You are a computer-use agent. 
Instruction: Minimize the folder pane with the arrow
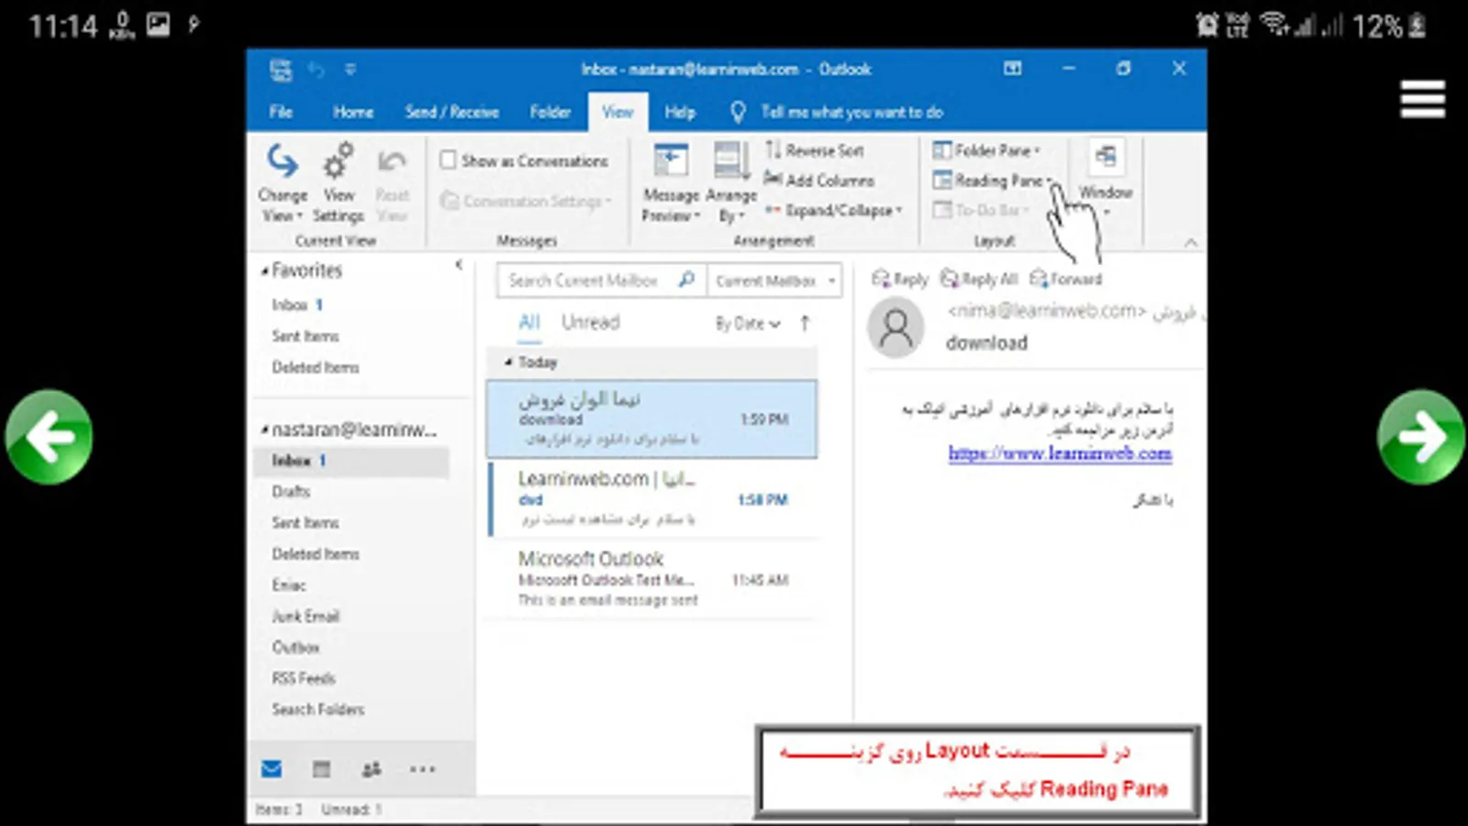click(459, 265)
